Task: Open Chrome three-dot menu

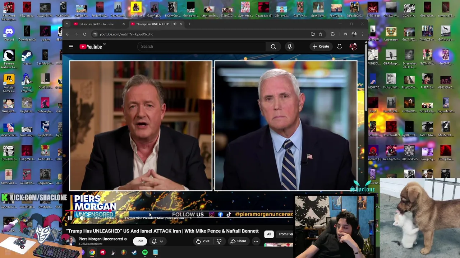Action: point(362,34)
